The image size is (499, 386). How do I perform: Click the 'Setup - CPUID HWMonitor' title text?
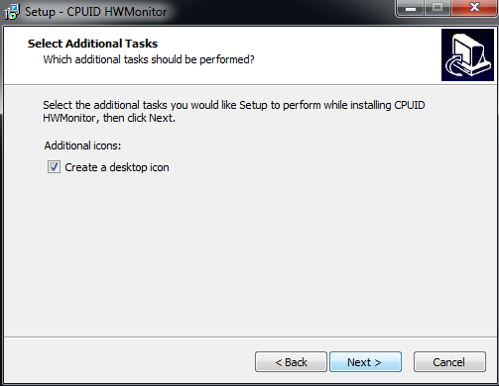click(x=96, y=12)
